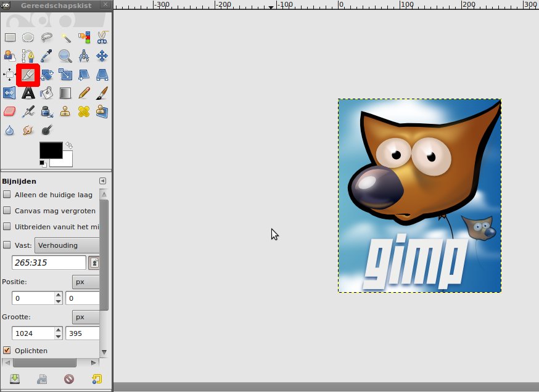The image size is (539, 392).
Task: Select the Perspective tool
Action: click(102, 74)
